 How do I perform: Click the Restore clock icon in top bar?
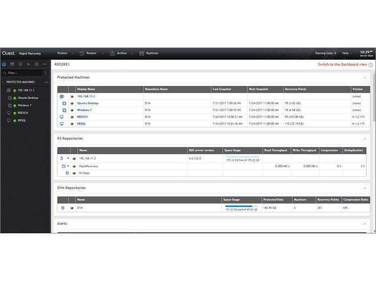click(x=82, y=54)
